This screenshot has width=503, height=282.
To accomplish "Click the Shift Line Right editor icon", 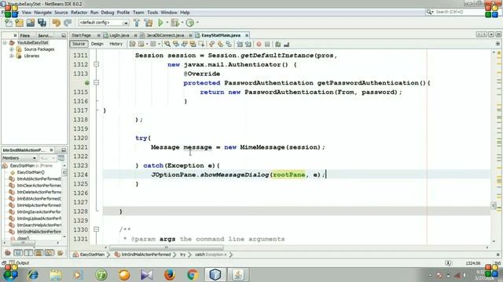I will 248,44.
